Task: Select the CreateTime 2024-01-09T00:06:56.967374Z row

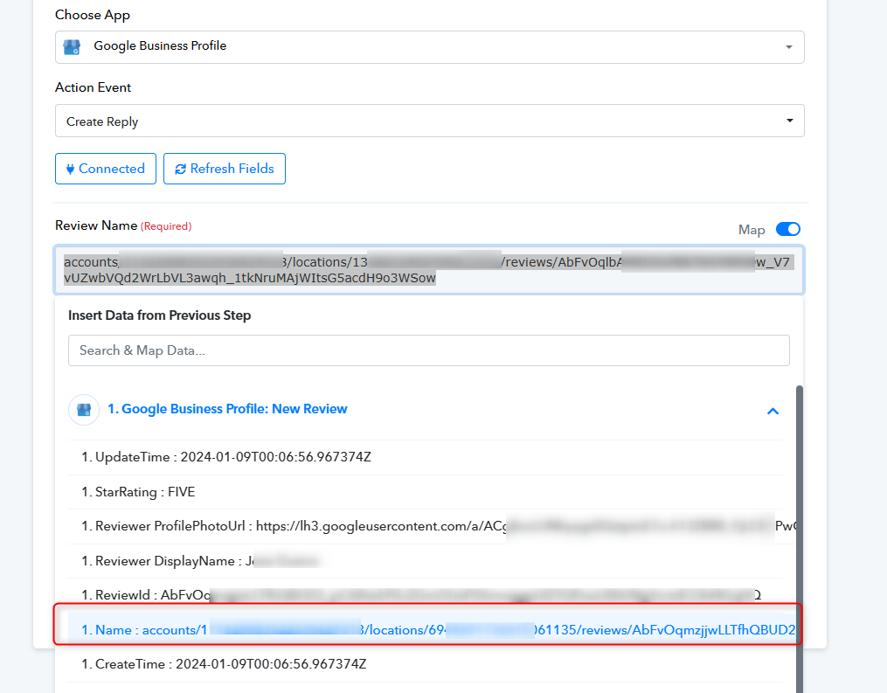Action: coord(426,664)
